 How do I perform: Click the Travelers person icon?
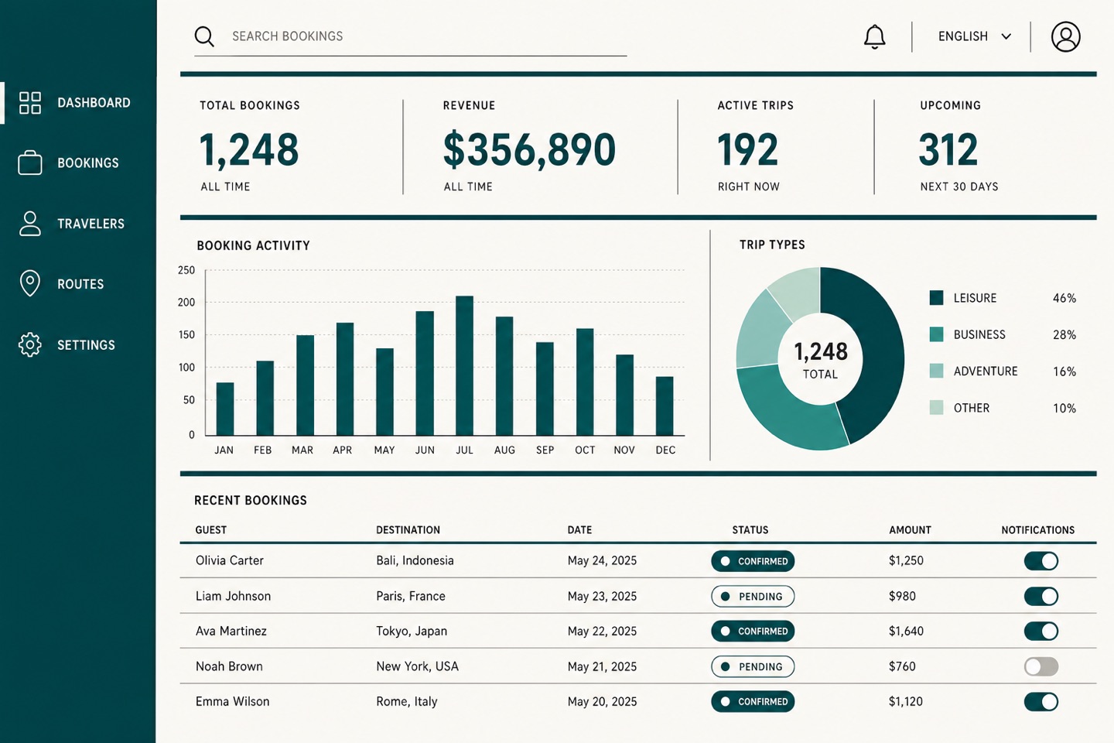coord(30,223)
